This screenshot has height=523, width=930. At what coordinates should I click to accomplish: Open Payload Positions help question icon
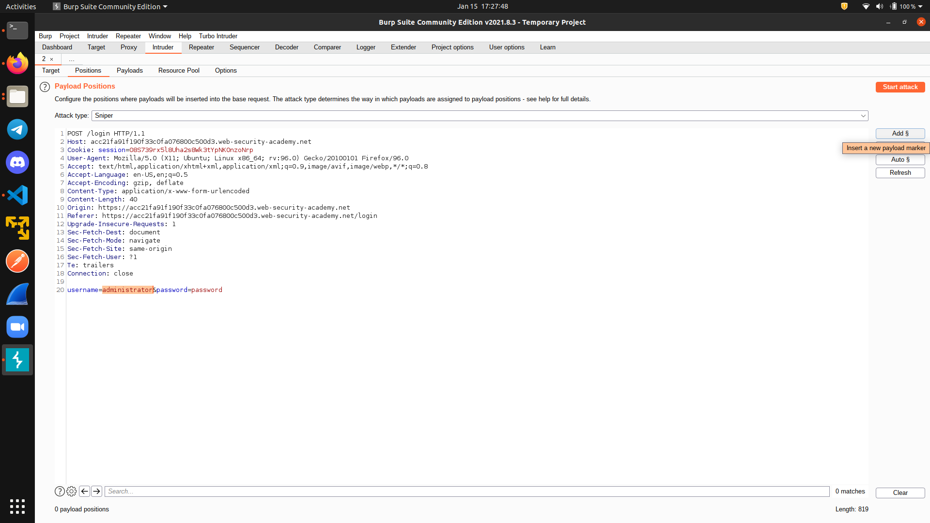(x=45, y=87)
